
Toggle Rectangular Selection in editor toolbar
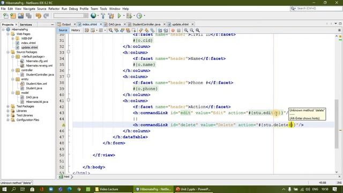[133, 30]
